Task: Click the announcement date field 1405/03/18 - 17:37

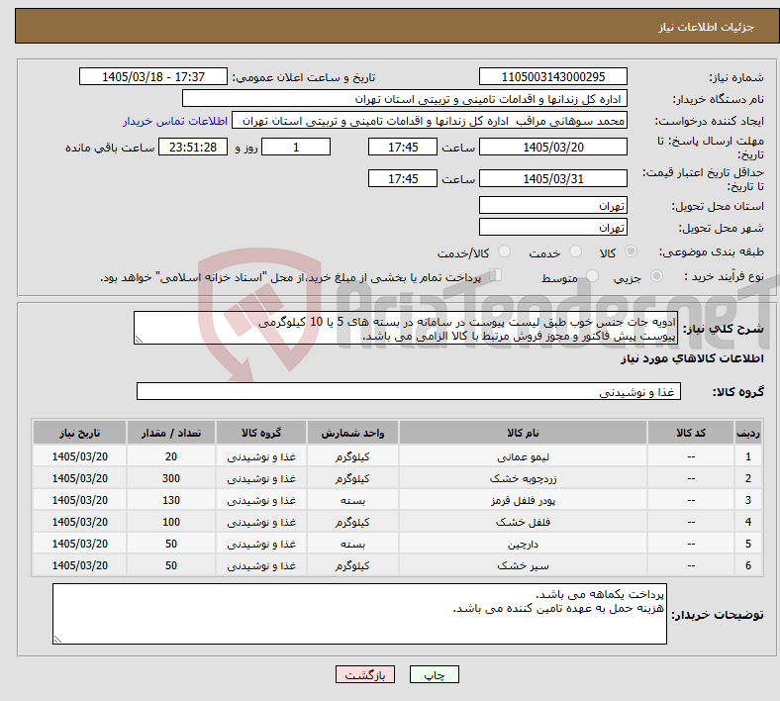Action: point(153,76)
